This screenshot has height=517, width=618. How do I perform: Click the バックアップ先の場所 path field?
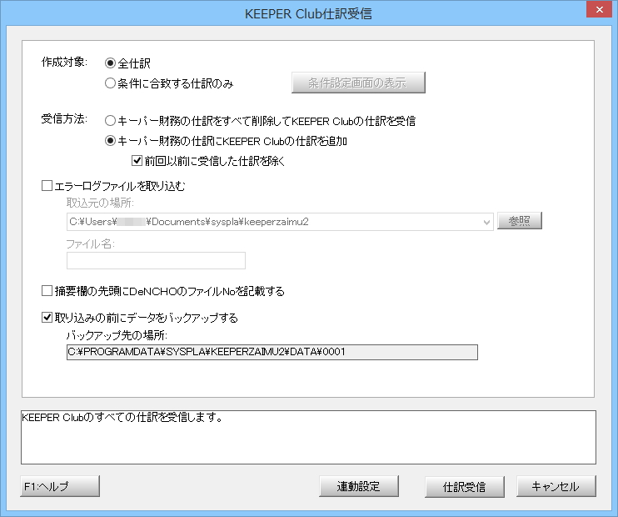[272, 352]
